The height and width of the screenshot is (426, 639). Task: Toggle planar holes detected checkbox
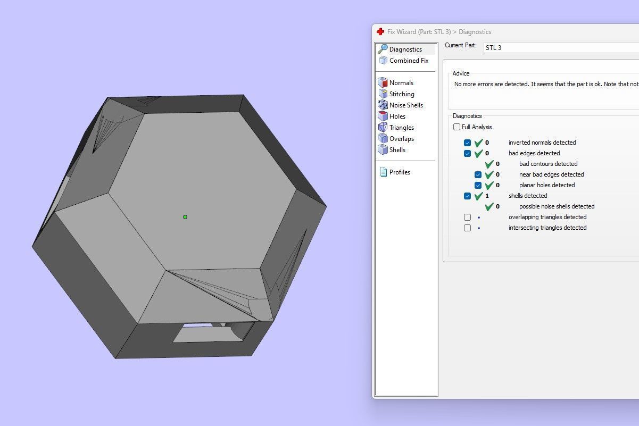[x=478, y=185]
